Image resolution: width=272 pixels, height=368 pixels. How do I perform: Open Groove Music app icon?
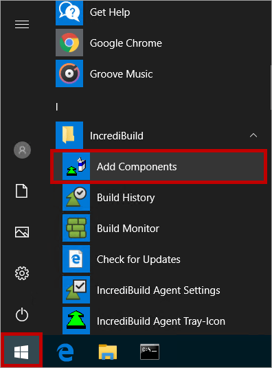pyautogui.click(x=69, y=73)
